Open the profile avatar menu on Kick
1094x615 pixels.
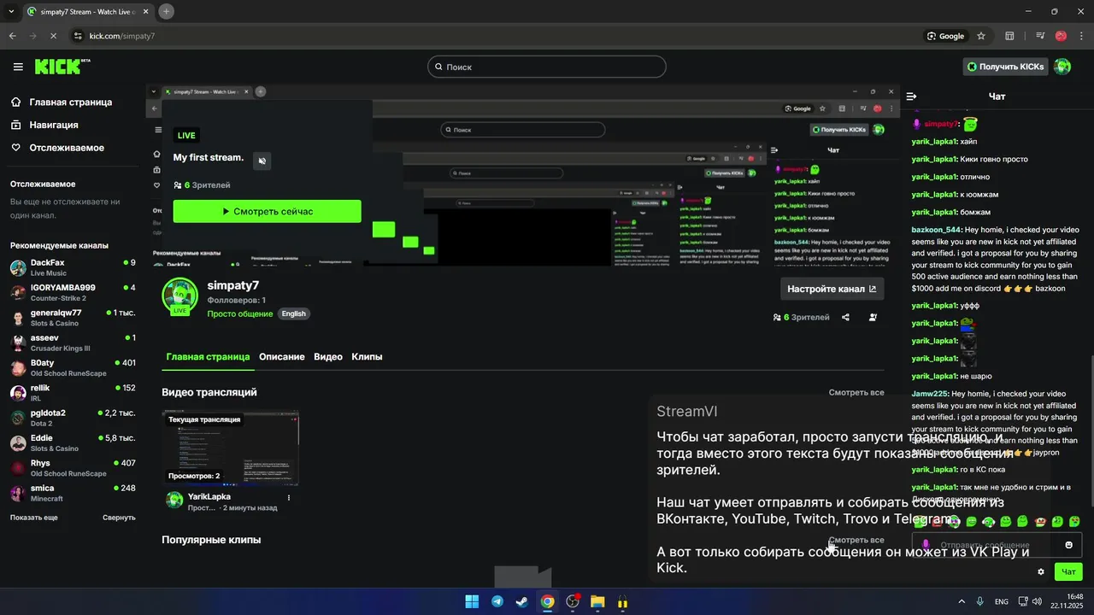coord(1062,67)
